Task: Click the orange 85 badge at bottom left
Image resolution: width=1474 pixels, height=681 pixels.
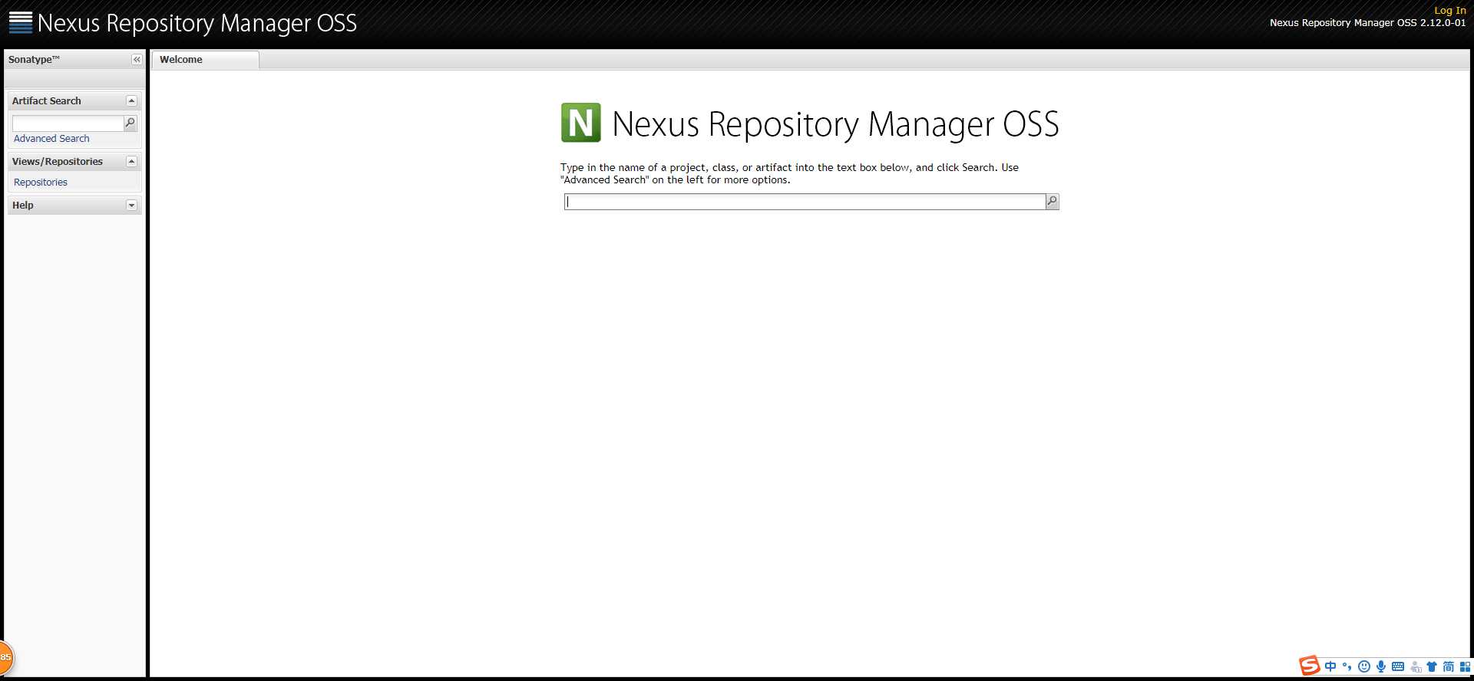Action: 6,657
